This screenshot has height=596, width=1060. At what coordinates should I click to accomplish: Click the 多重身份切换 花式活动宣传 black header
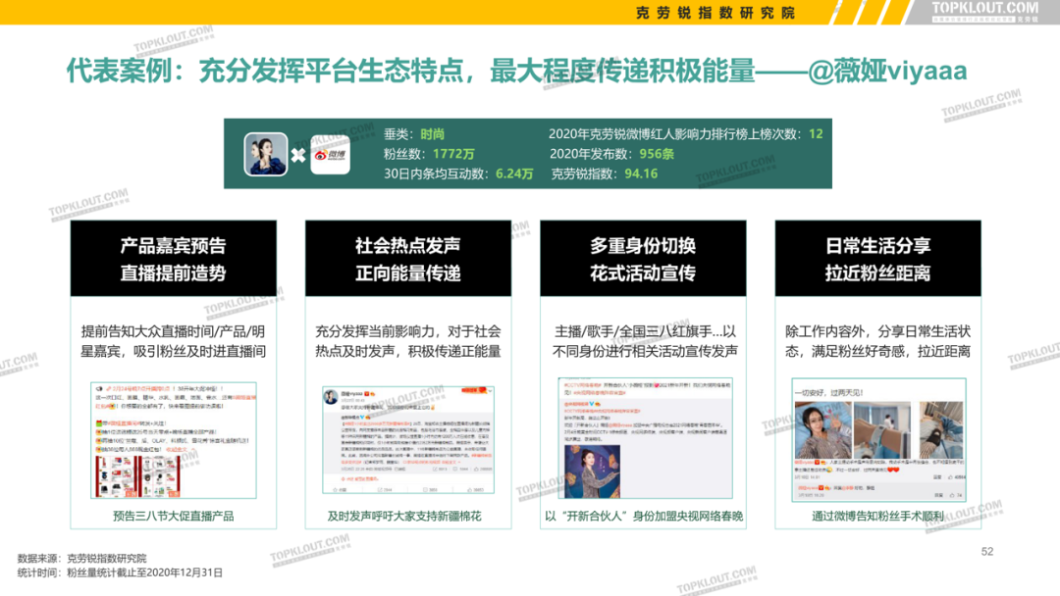643,259
